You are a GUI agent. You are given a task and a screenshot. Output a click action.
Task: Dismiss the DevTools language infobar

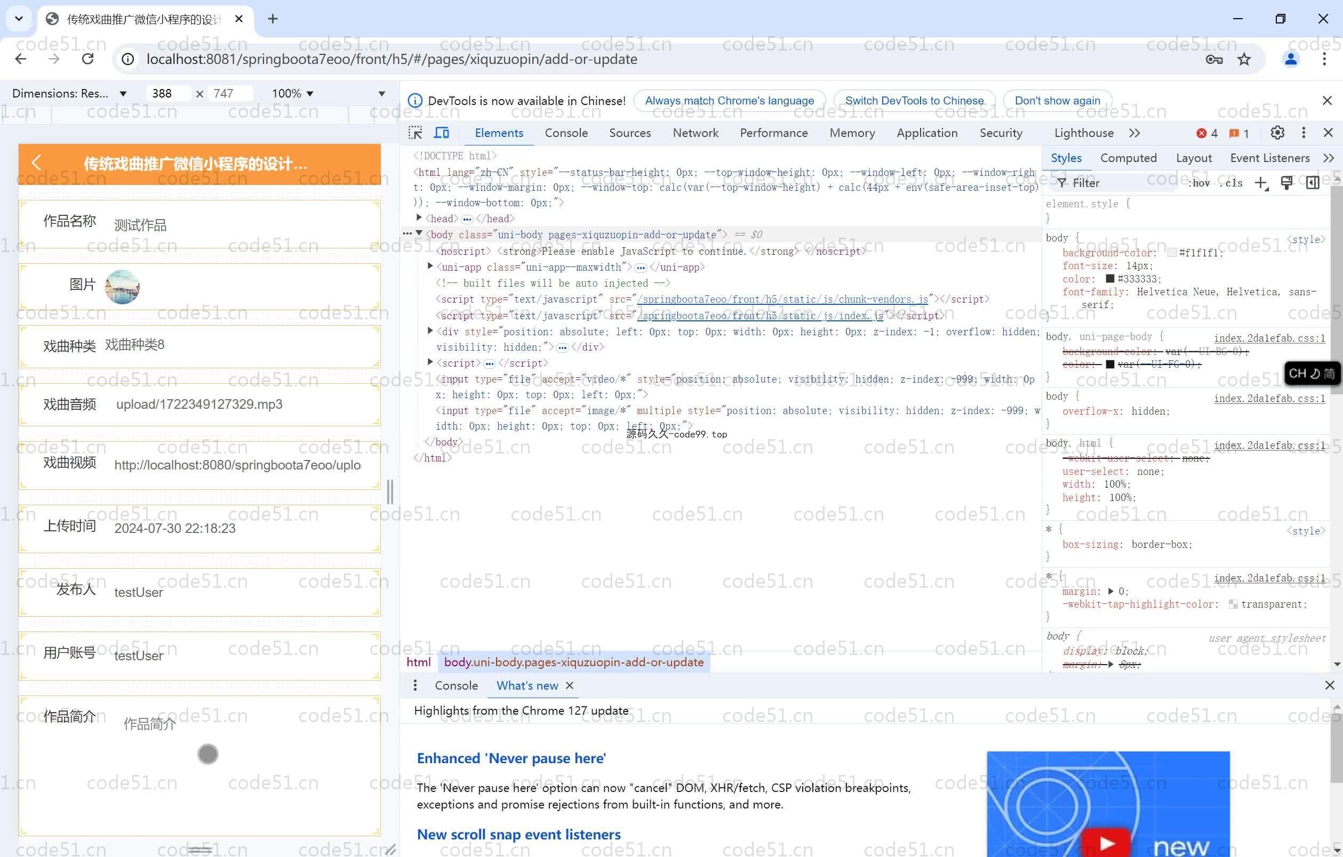point(1327,100)
